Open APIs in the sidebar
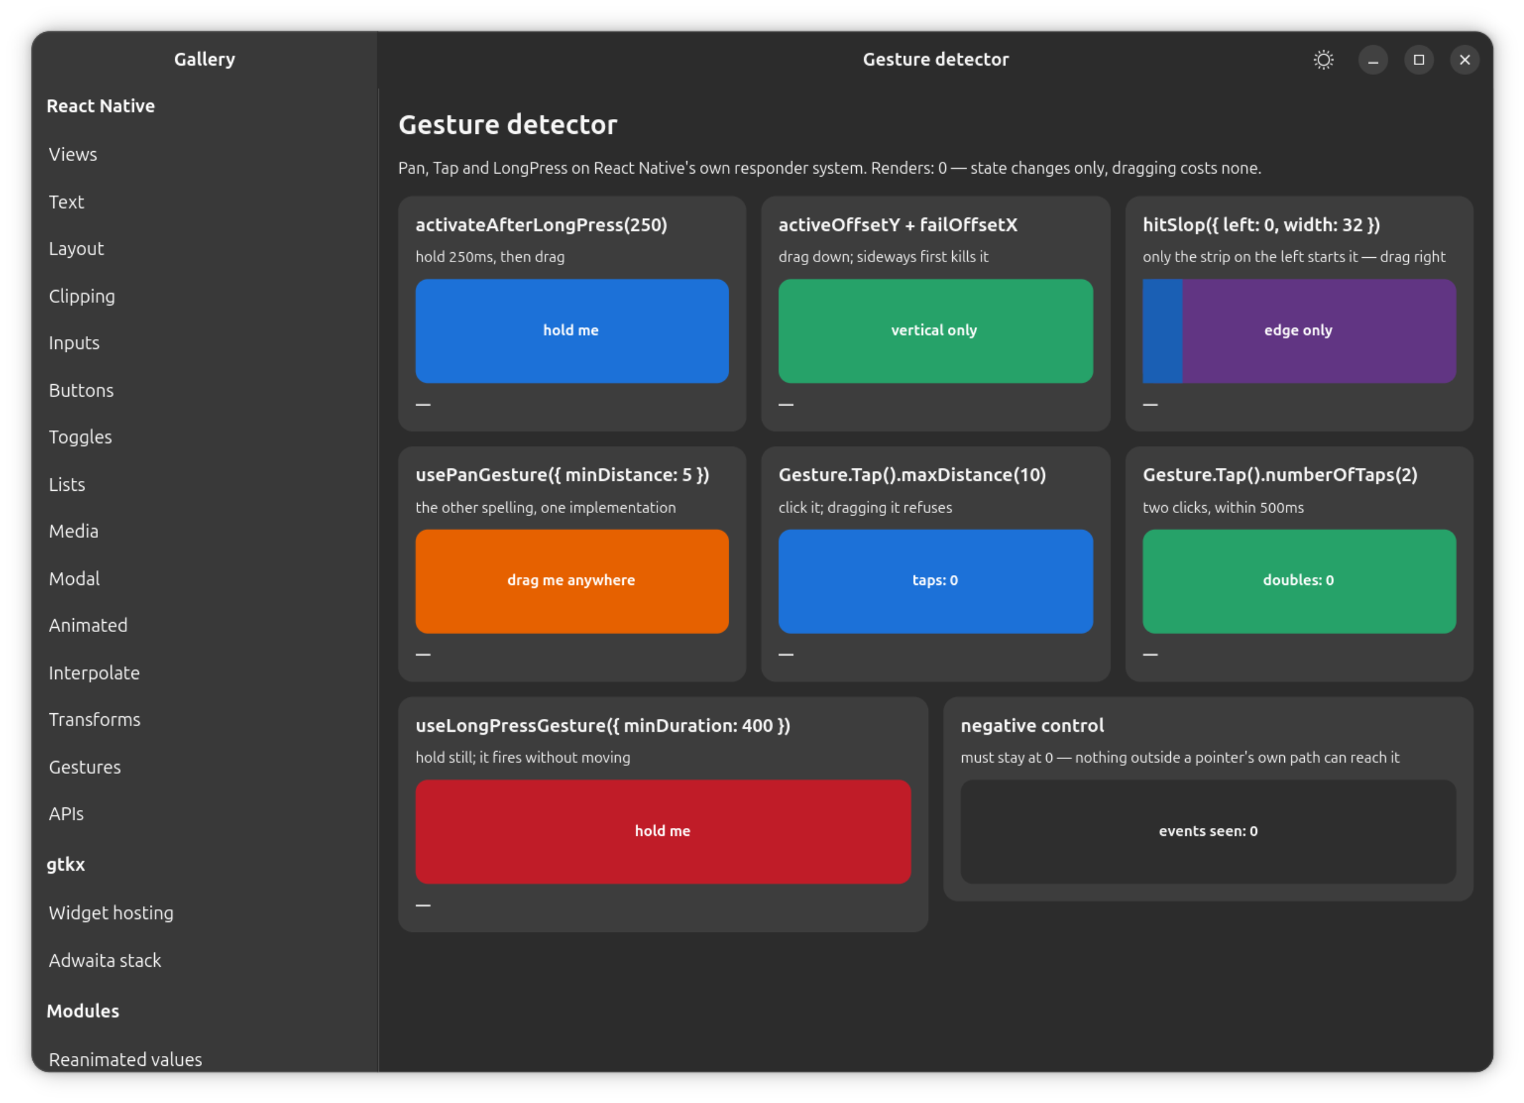The height and width of the screenshot is (1103, 1524). [204, 813]
